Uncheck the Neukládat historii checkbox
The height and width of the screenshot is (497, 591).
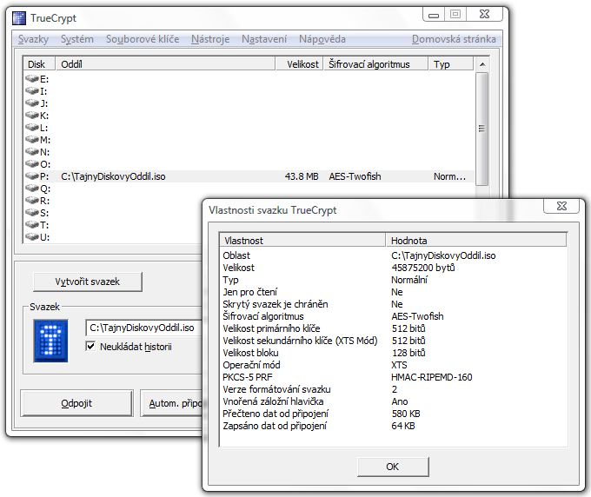tap(90, 346)
